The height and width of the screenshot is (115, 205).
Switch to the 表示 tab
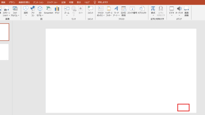(79, 2)
